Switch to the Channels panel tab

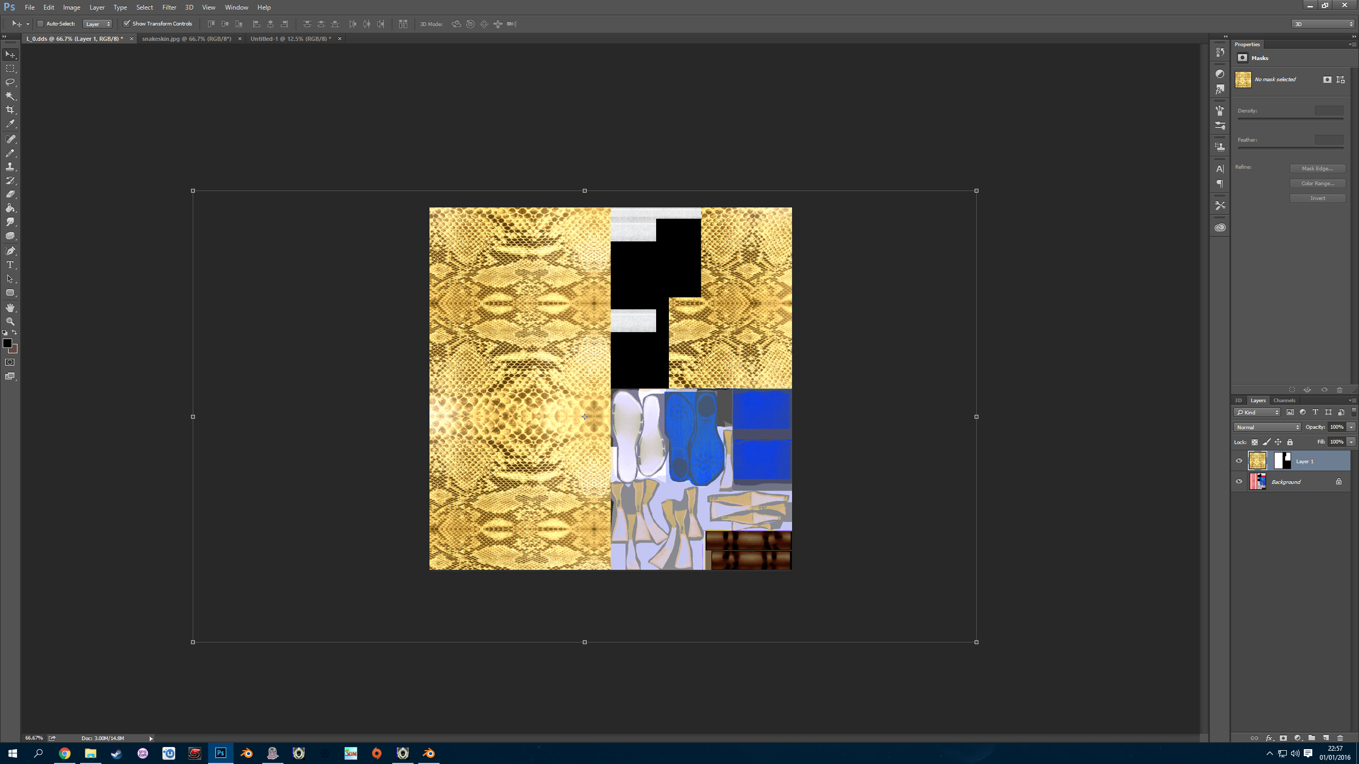click(x=1284, y=401)
